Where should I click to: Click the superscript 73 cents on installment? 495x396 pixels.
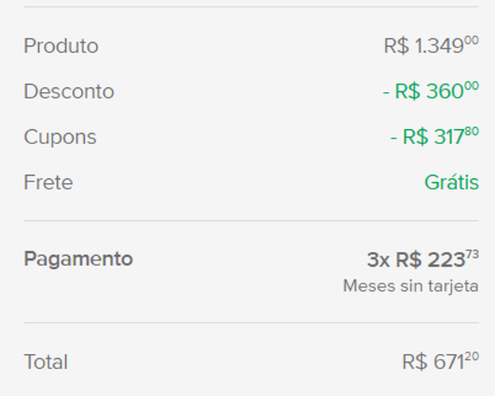click(x=472, y=254)
